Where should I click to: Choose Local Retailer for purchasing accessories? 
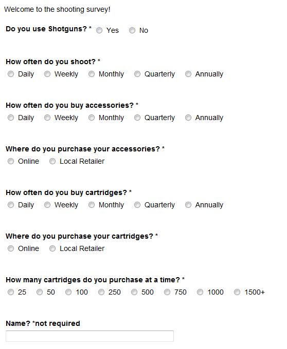pyautogui.click(x=52, y=161)
